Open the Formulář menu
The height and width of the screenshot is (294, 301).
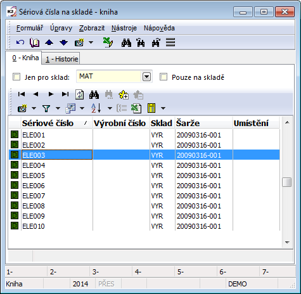click(30, 28)
